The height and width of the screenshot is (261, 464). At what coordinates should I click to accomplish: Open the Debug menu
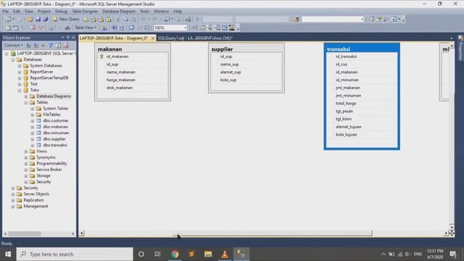click(61, 12)
